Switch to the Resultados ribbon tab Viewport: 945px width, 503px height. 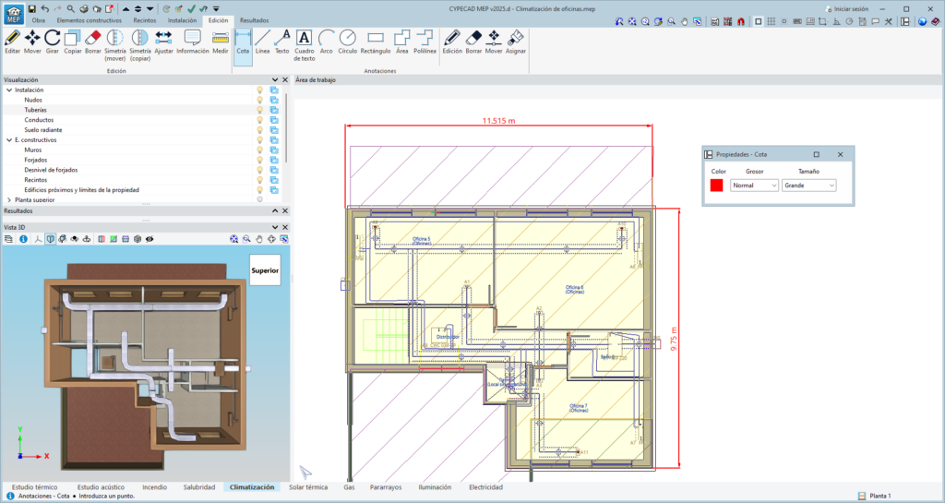254,19
